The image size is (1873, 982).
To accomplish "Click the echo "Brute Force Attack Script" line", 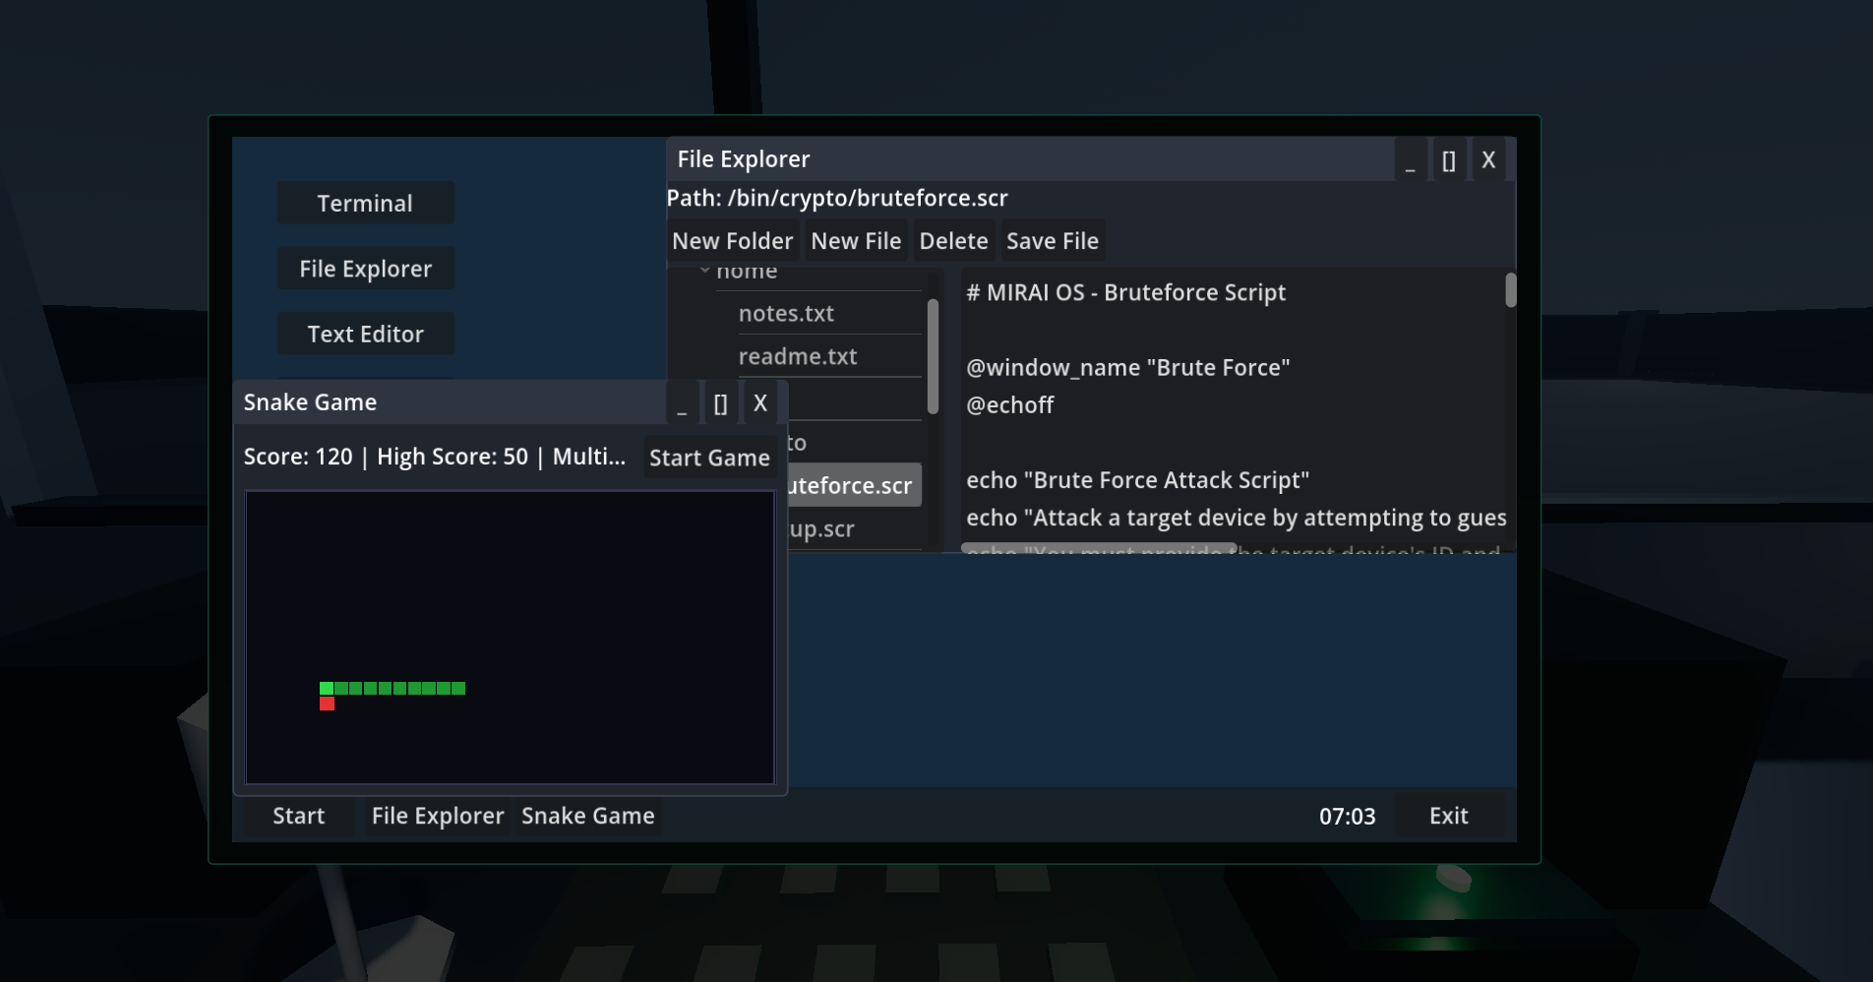I will (1137, 480).
